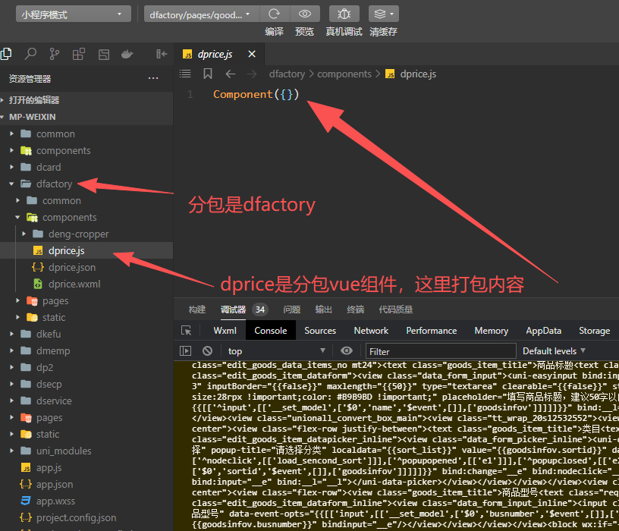Collapse the sidebar with arrow toggle
The image size is (619, 531).
click(161, 54)
